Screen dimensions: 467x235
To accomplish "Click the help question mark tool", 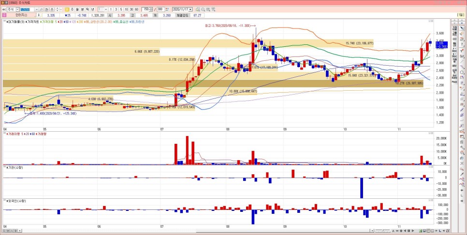I will click(x=462, y=44).
